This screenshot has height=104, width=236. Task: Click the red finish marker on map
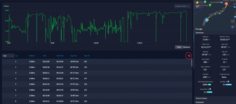(226, 4)
